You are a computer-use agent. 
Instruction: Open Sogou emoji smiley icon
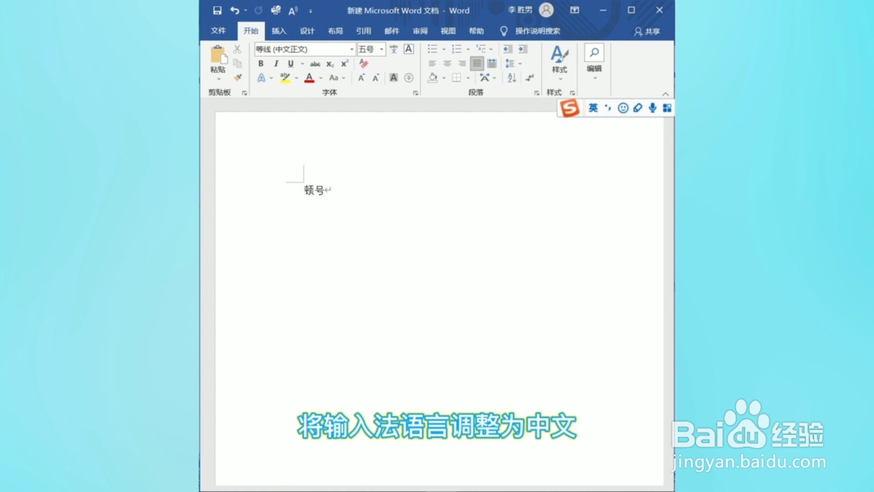pos(623,108)
